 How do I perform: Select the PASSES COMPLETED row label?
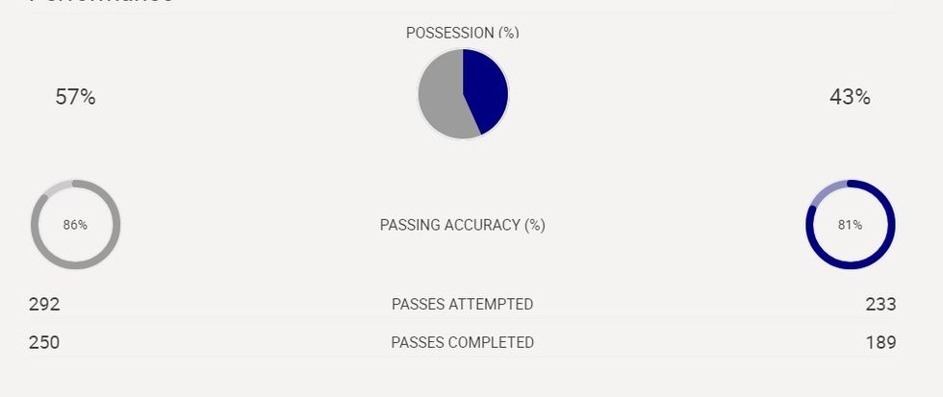(462, 342)
